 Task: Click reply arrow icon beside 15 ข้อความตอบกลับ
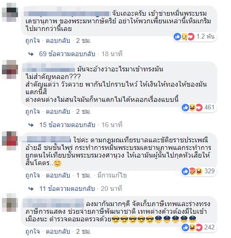pos(31,125)
